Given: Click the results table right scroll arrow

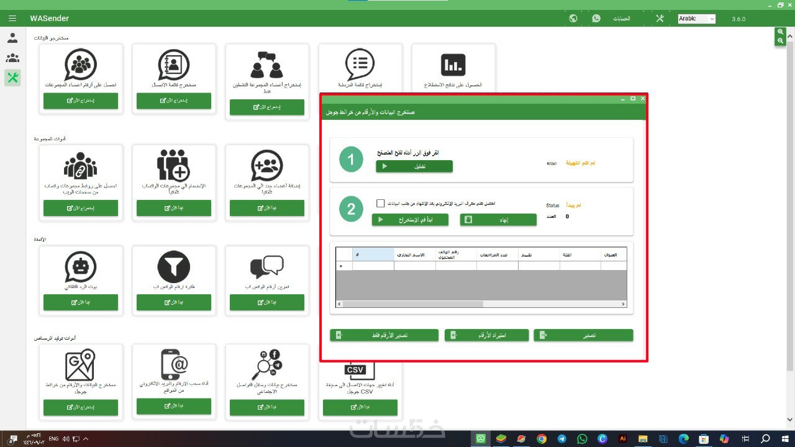Looking at the screenshot, I should (623, 304).
